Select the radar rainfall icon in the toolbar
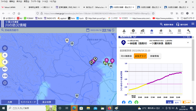The height and width of the screenshot is (111, 196). coord(170,31)
